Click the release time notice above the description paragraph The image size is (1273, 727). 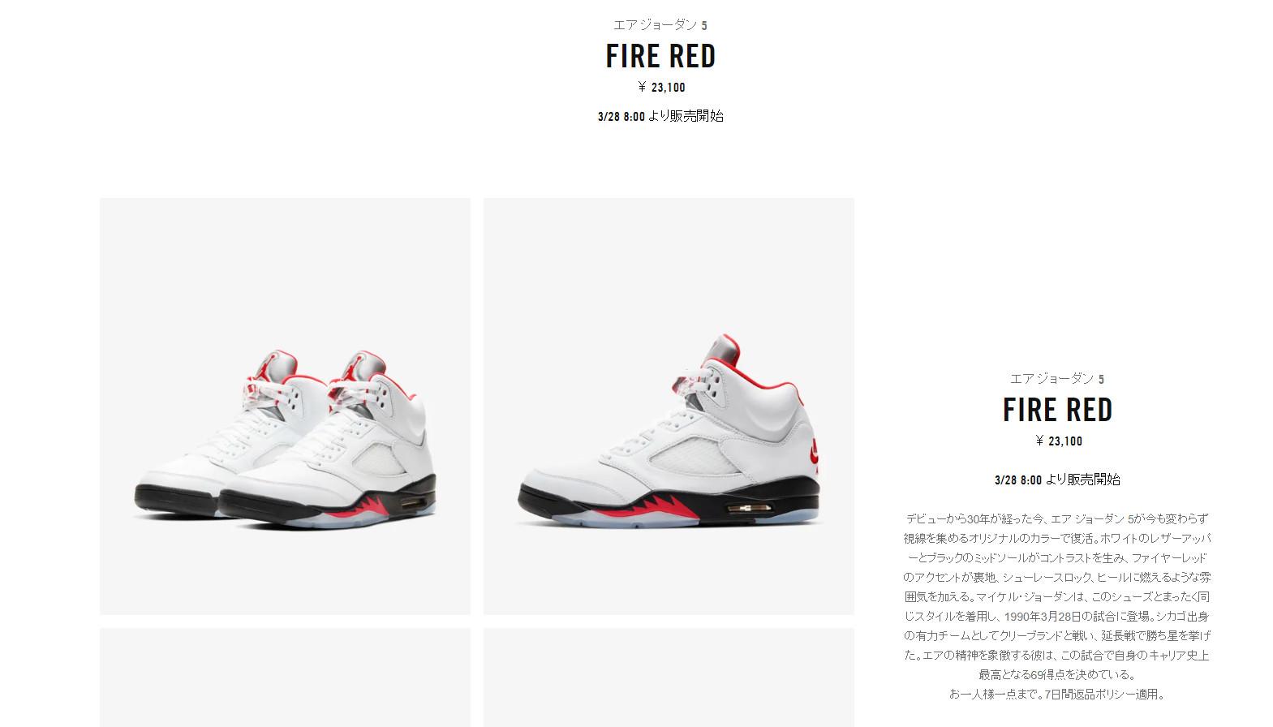tap(1057, 480)
